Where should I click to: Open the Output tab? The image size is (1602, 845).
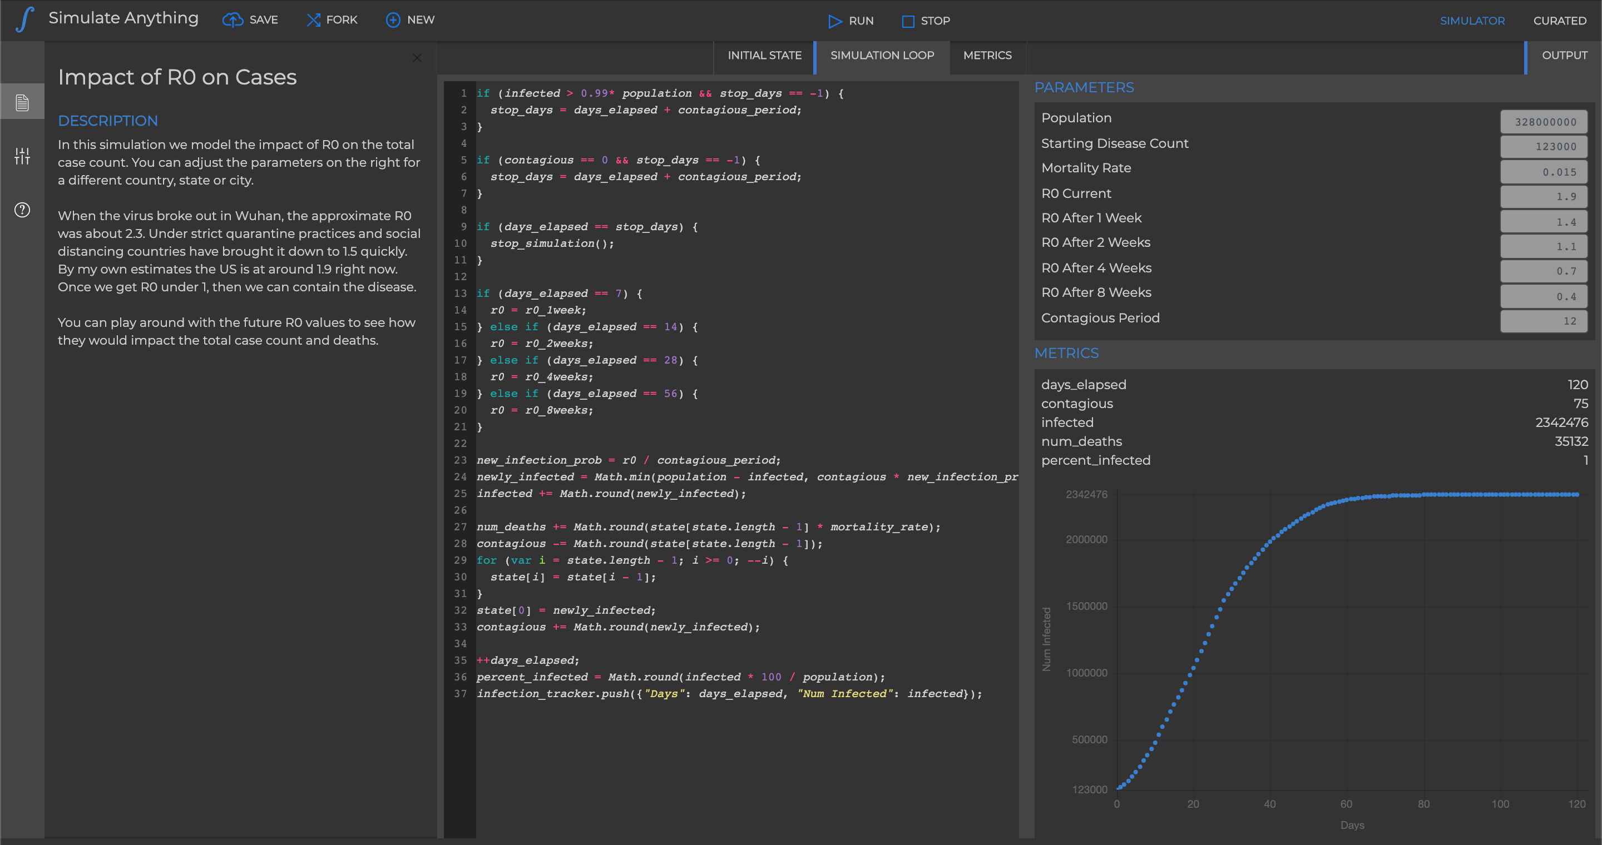(x=1564, y=55)
